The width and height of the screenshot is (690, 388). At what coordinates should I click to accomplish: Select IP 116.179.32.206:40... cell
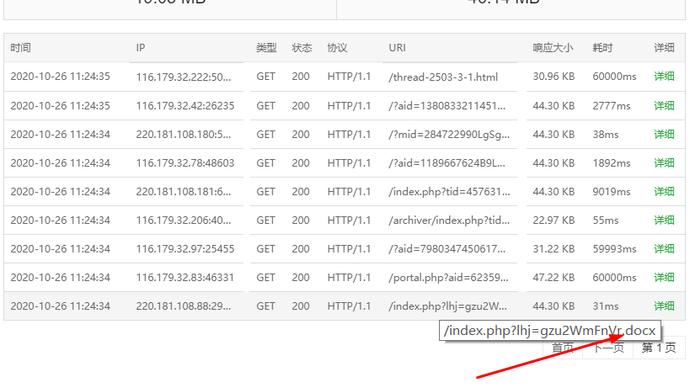(x=183, y=221)
